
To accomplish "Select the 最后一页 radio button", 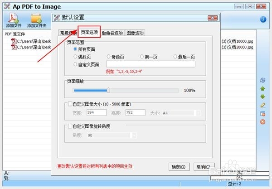I will point(175,57).
